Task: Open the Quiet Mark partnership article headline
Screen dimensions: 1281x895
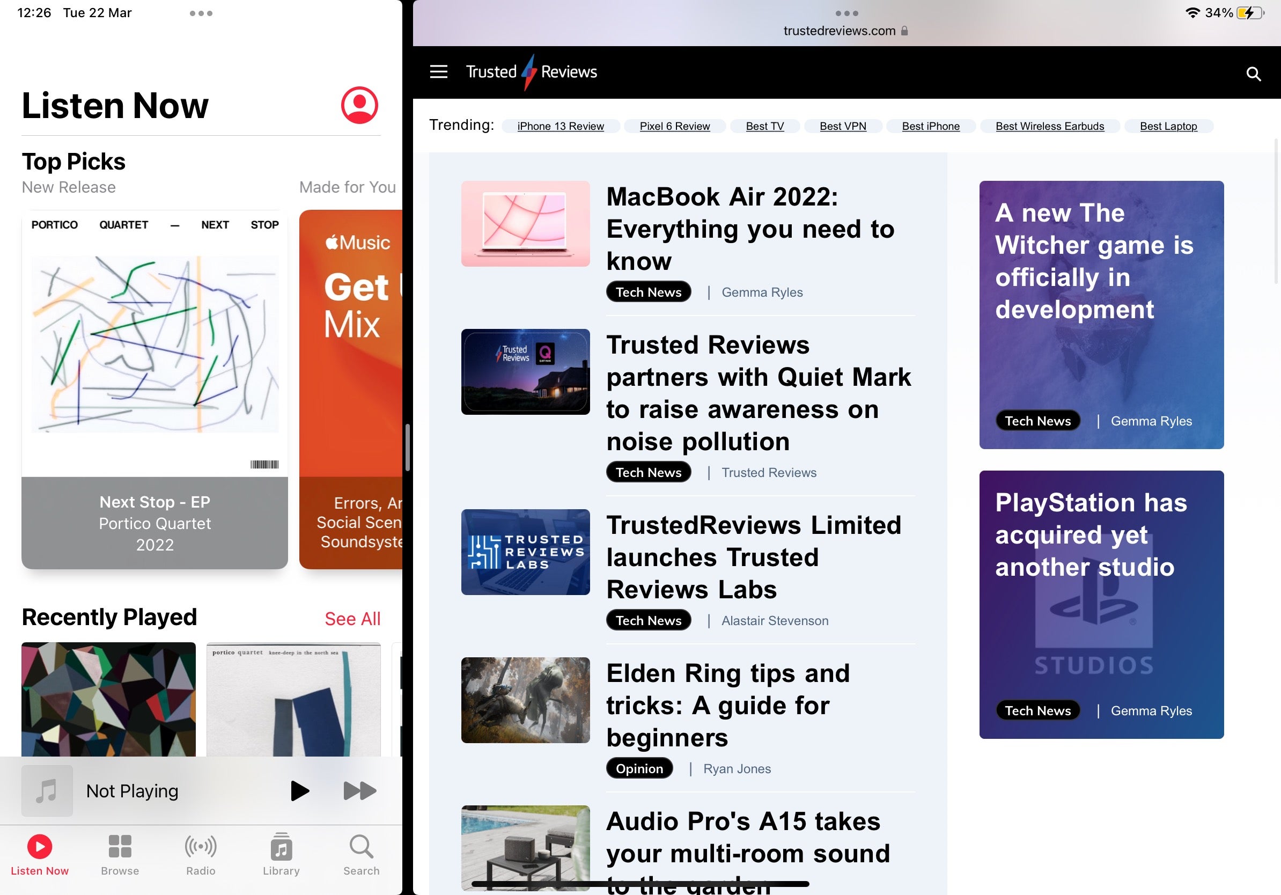Action: click(x=758, y=393)
